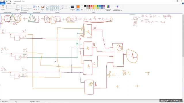184x103 pixels.
Task: Click Undo arrow in quick access toolbar
Action: click(6, 1)
